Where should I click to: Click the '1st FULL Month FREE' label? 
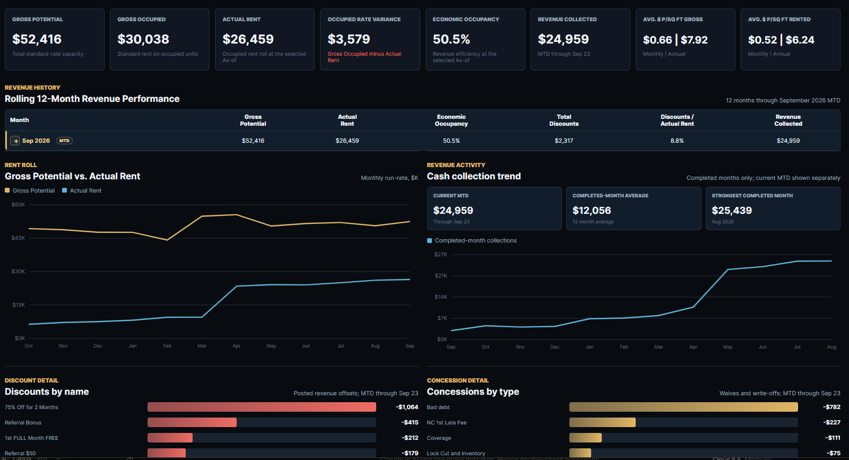pyautogui.click(x=31, y=438)
